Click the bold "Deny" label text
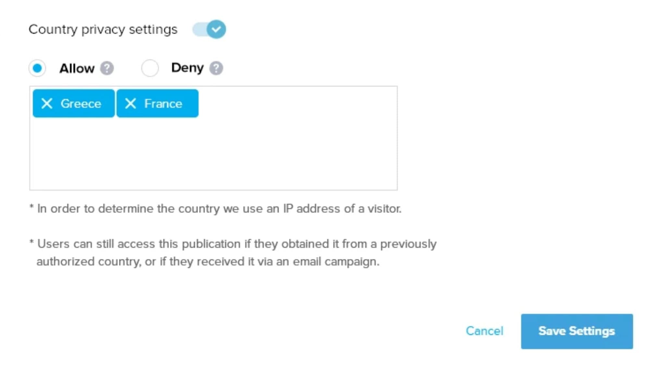 click(x=187, y=68)
